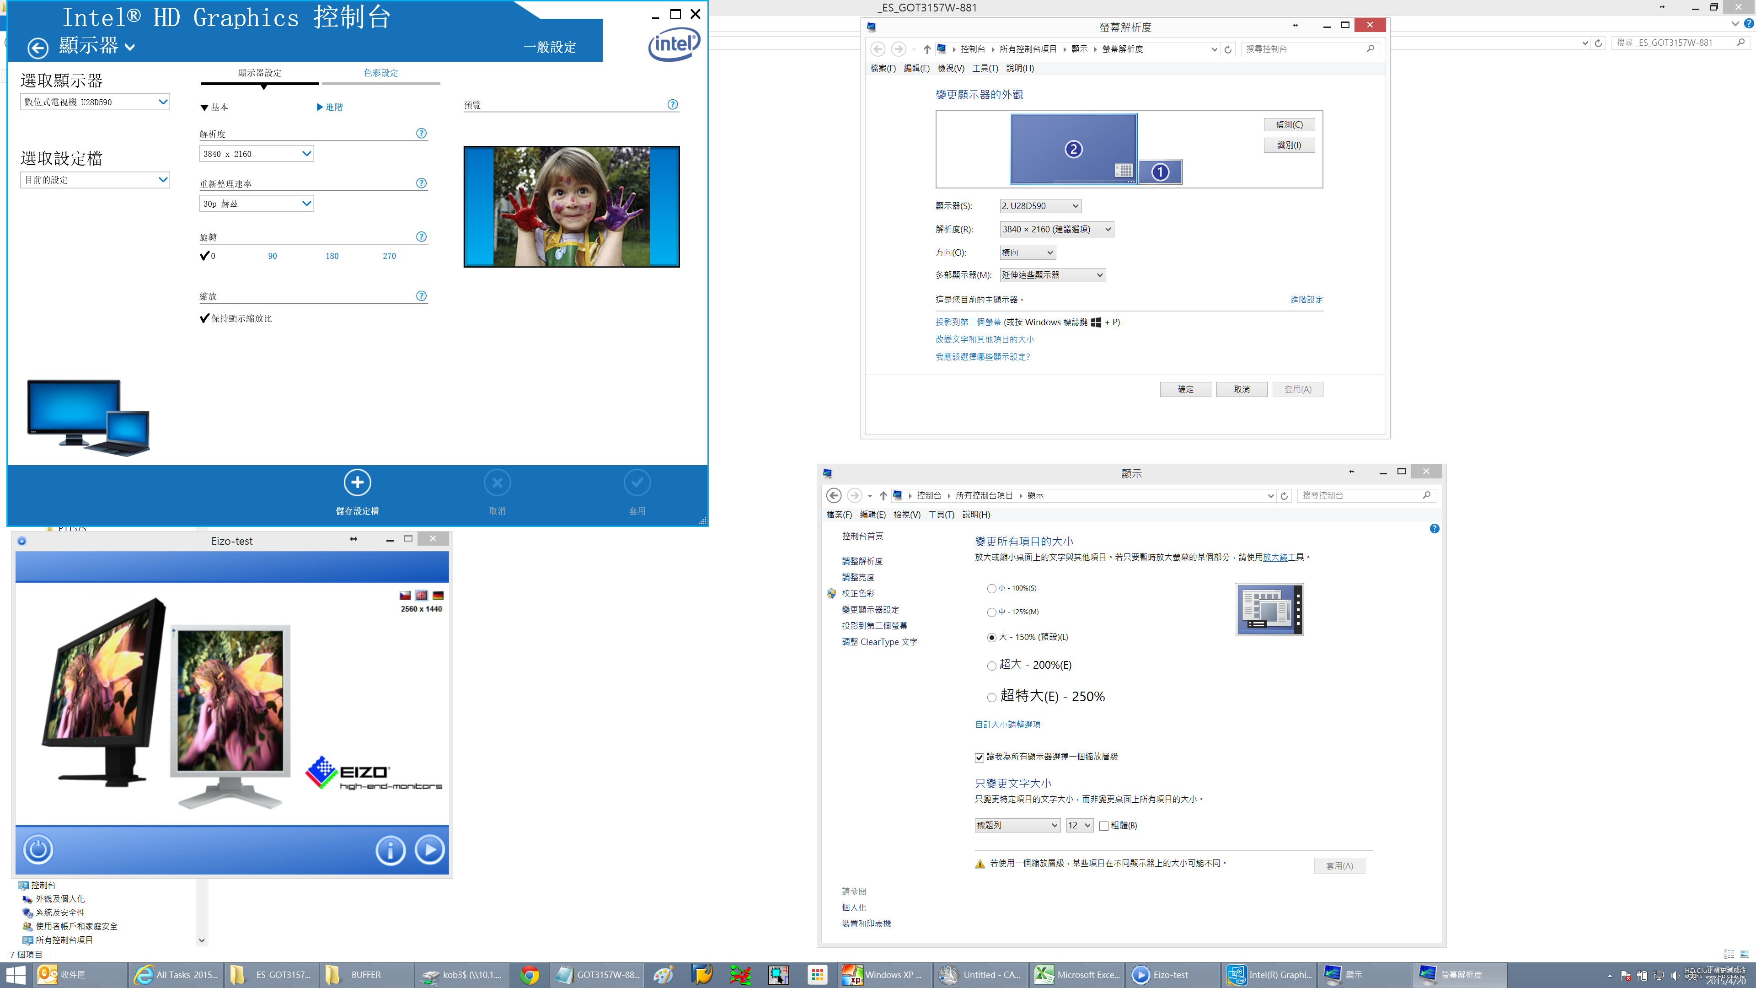Click the Intel back arrow icon
Image resolution: width=1756 pixels, height=988 pixels.
(37, 48)
